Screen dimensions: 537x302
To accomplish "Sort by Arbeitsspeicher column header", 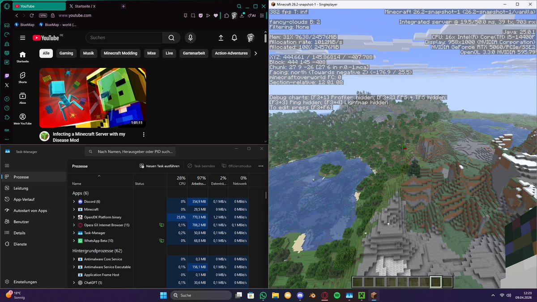I will coord(198,180).
